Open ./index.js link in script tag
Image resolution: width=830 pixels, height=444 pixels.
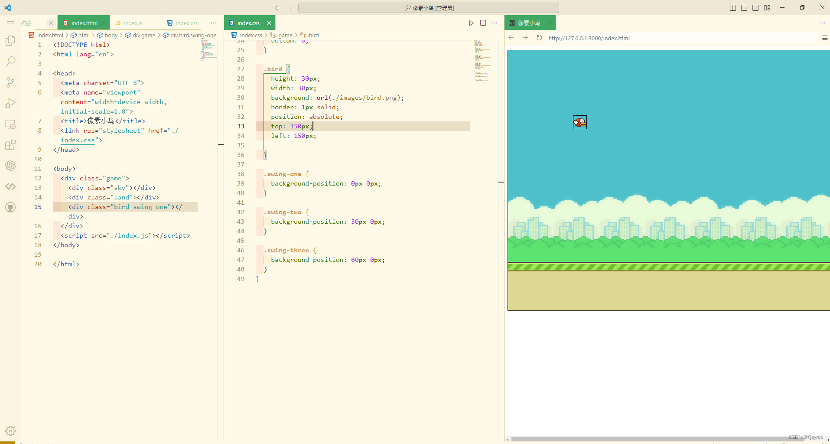129,235
